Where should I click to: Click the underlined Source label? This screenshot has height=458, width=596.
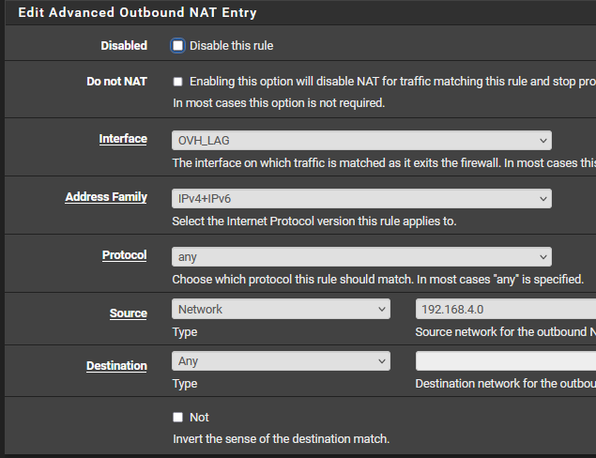pyautogui.click(x=128, y=313)
